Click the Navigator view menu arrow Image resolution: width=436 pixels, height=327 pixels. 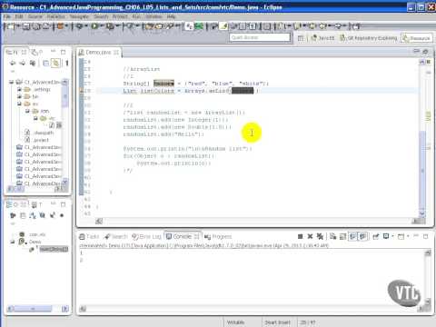tap(13, 72)
